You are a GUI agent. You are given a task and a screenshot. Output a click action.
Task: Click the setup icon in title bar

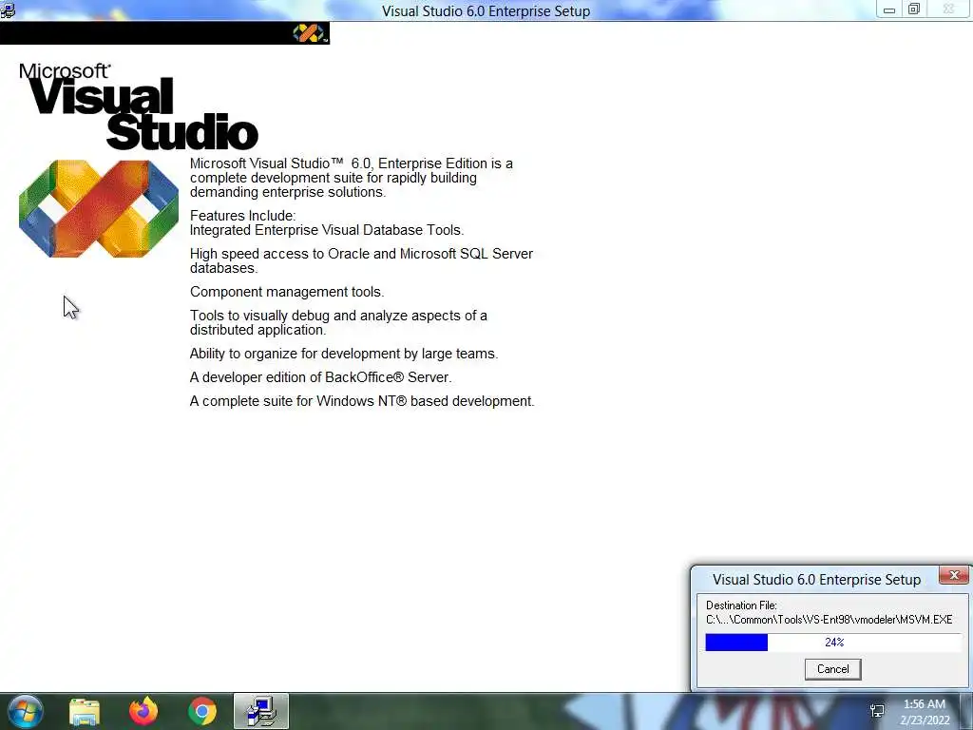click(x=8, y=10)
